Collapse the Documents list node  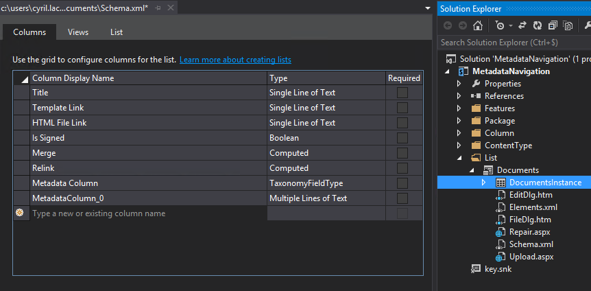472,170
